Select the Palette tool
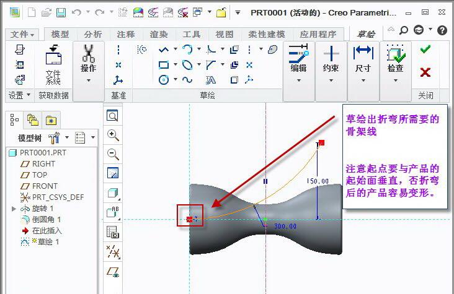The height and width of the screenshot is (294, 454). [x=272, y=50]
